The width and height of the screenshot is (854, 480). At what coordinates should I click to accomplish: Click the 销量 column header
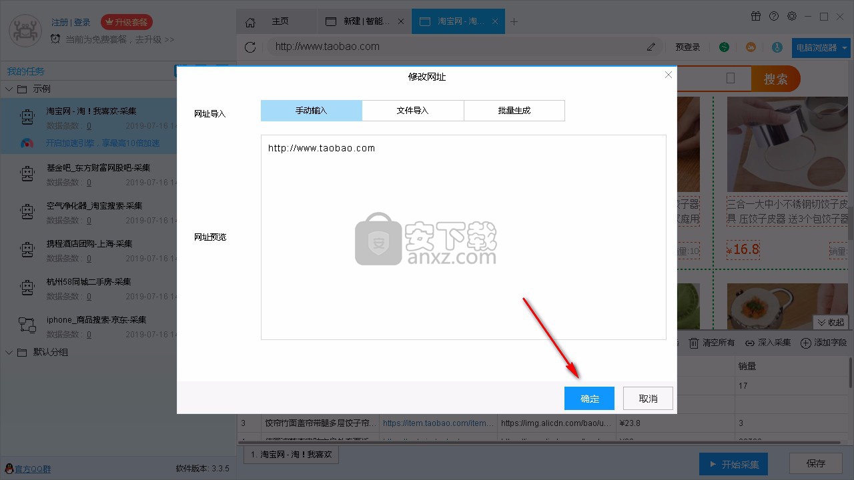click(x=791, y=366)
